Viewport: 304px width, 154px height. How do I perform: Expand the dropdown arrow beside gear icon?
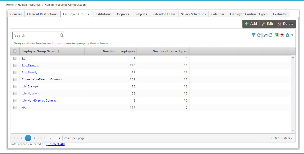[x=292, y=35]
